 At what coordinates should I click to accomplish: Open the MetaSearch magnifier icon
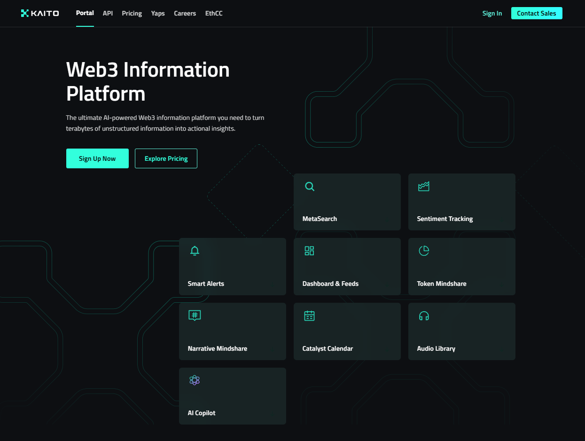pyautogui.click(x=310, y=187)
